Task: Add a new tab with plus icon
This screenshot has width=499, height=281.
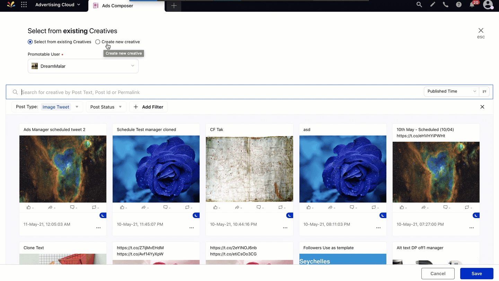Action: click(174, 6)
